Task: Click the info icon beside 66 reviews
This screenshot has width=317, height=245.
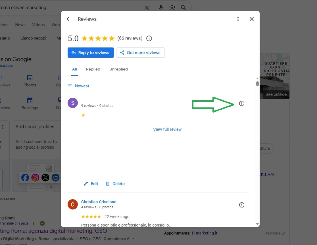Action: (149, 38)
